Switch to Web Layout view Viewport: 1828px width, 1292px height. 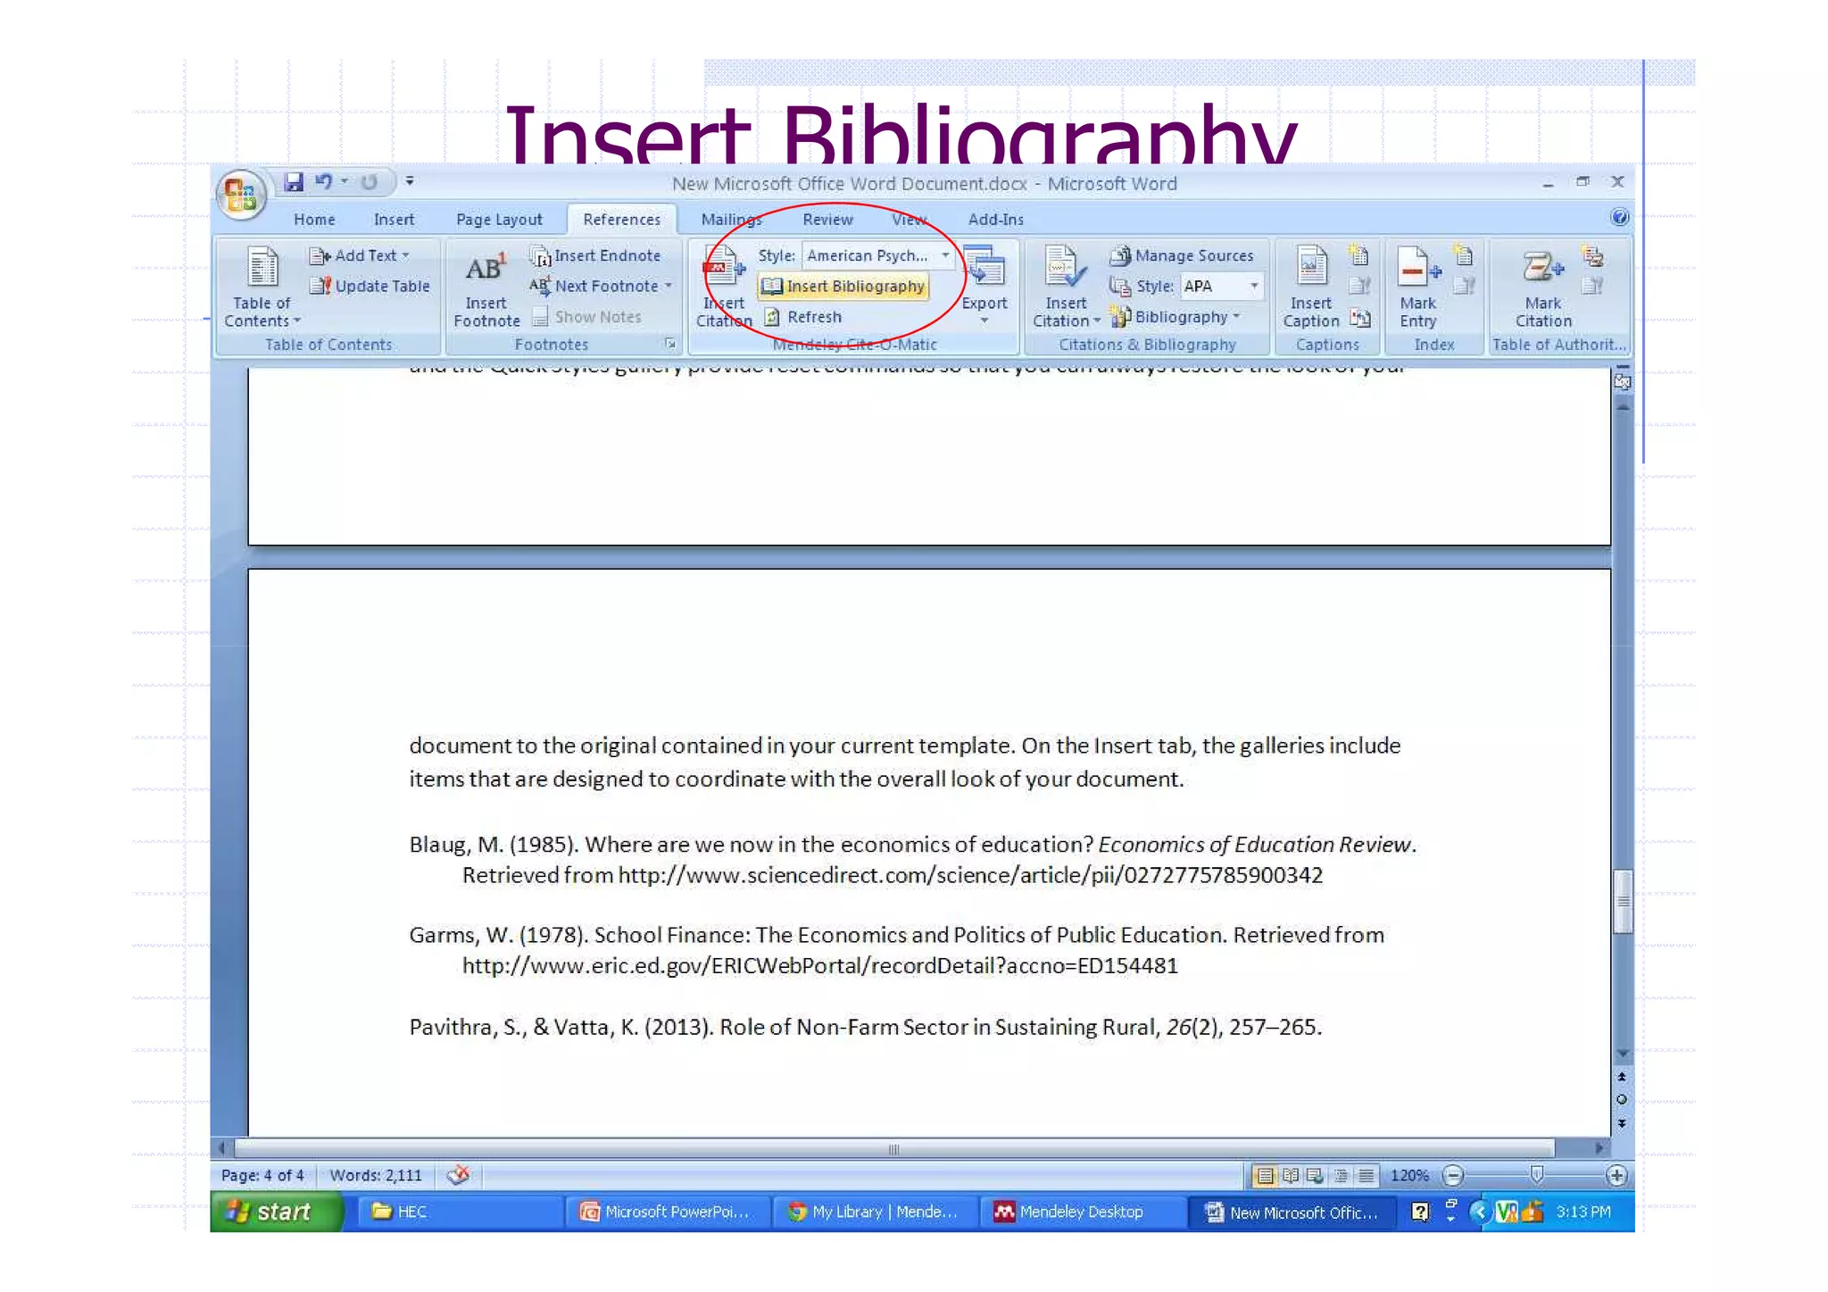coord(1315,1175)
